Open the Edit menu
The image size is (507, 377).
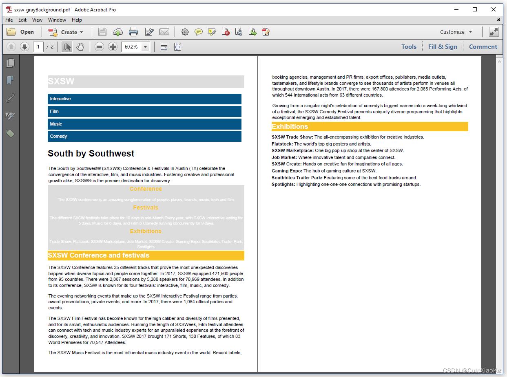click(x=22, y=20)
